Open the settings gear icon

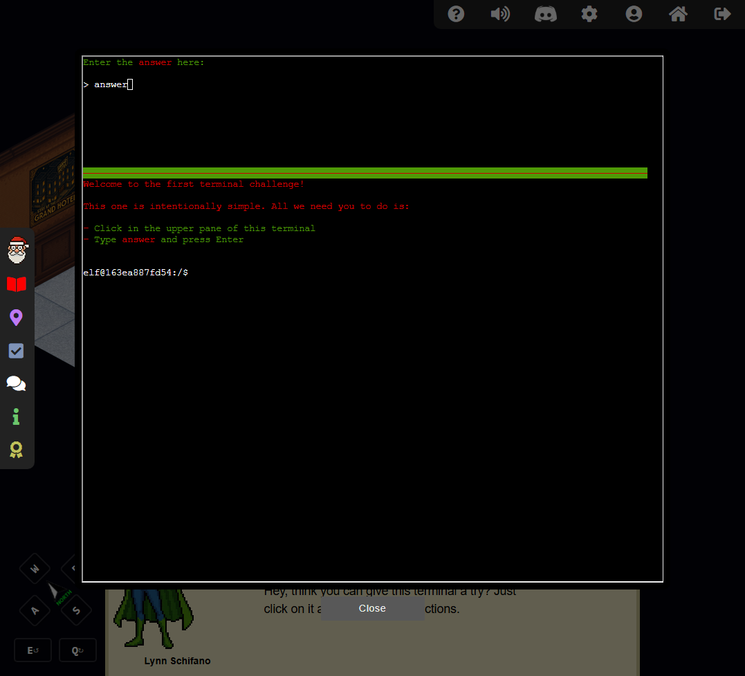point(589,14)
